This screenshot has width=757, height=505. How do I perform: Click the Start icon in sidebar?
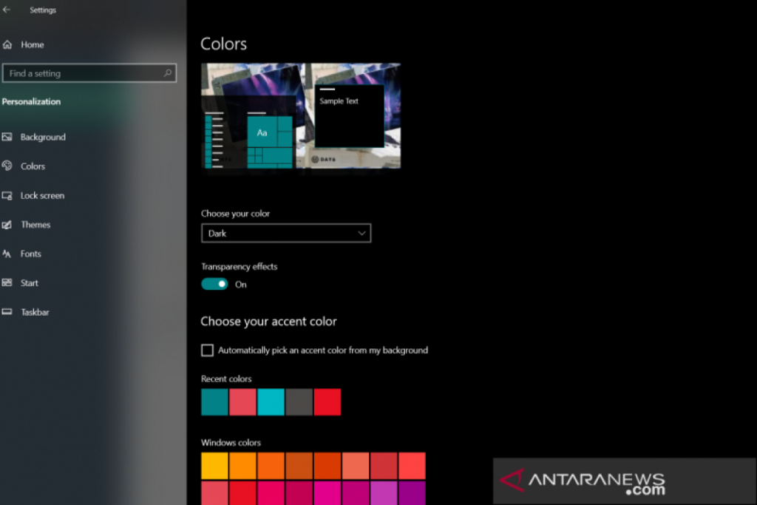pyautogui.click(x=7, y=283)
